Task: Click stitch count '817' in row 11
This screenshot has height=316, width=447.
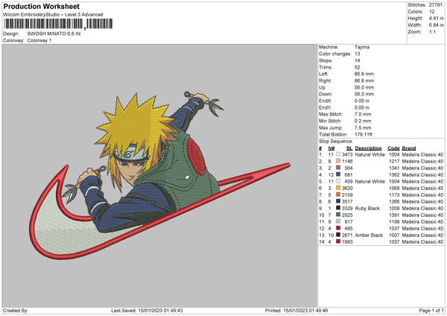Action: pos(349,221)
